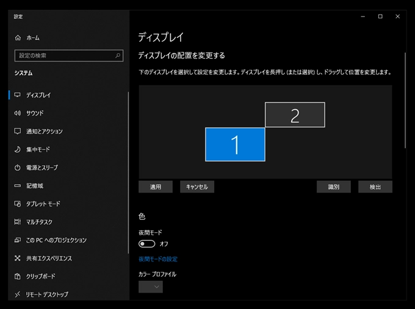
Task: Open サウンド settings page label
Action: [35, 113]
